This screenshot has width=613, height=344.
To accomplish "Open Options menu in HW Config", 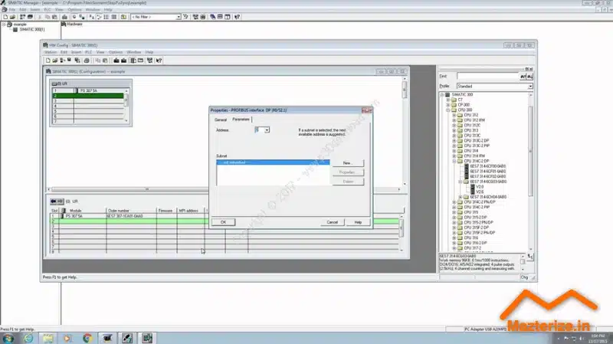I will [116, 52].
